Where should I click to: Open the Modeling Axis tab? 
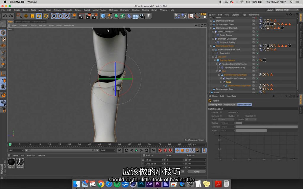point(215,105)
